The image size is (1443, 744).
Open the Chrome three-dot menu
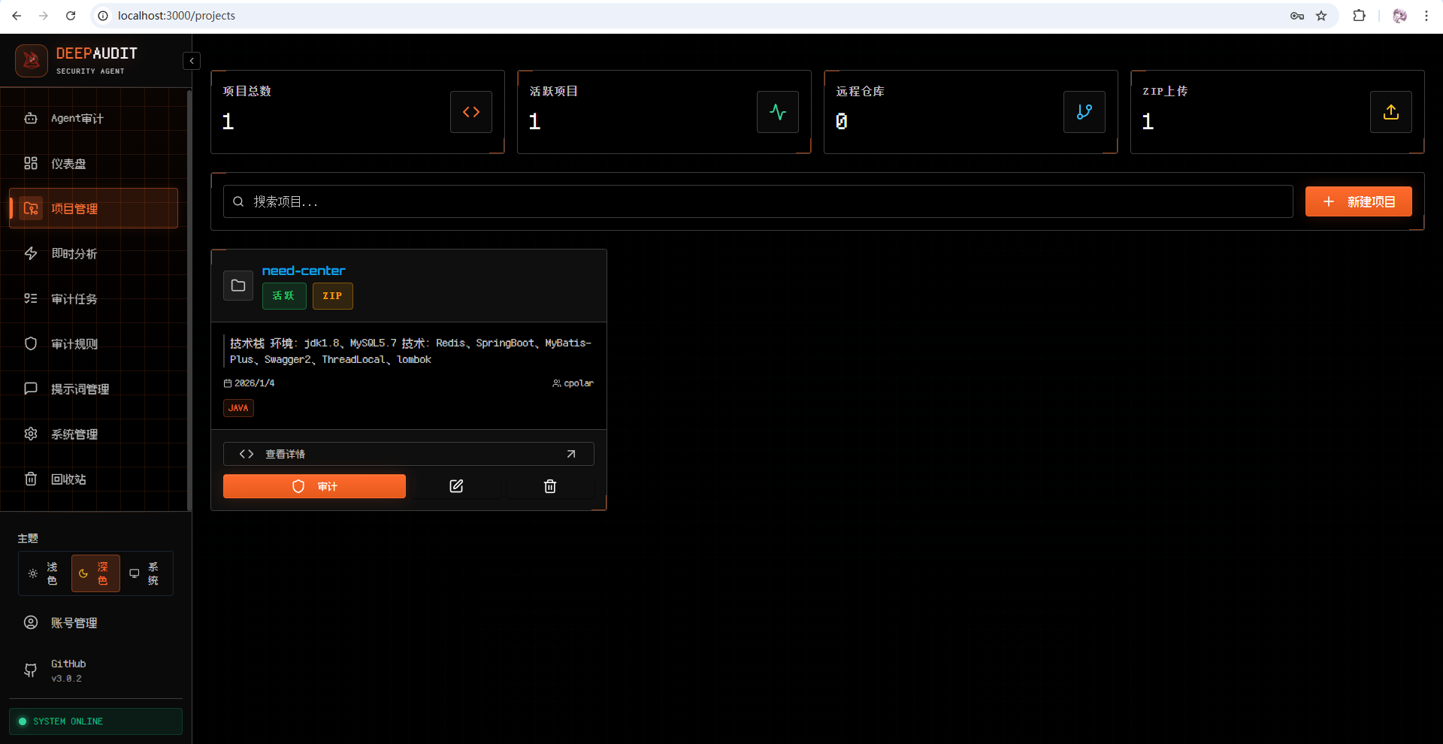pos(1426,16)
